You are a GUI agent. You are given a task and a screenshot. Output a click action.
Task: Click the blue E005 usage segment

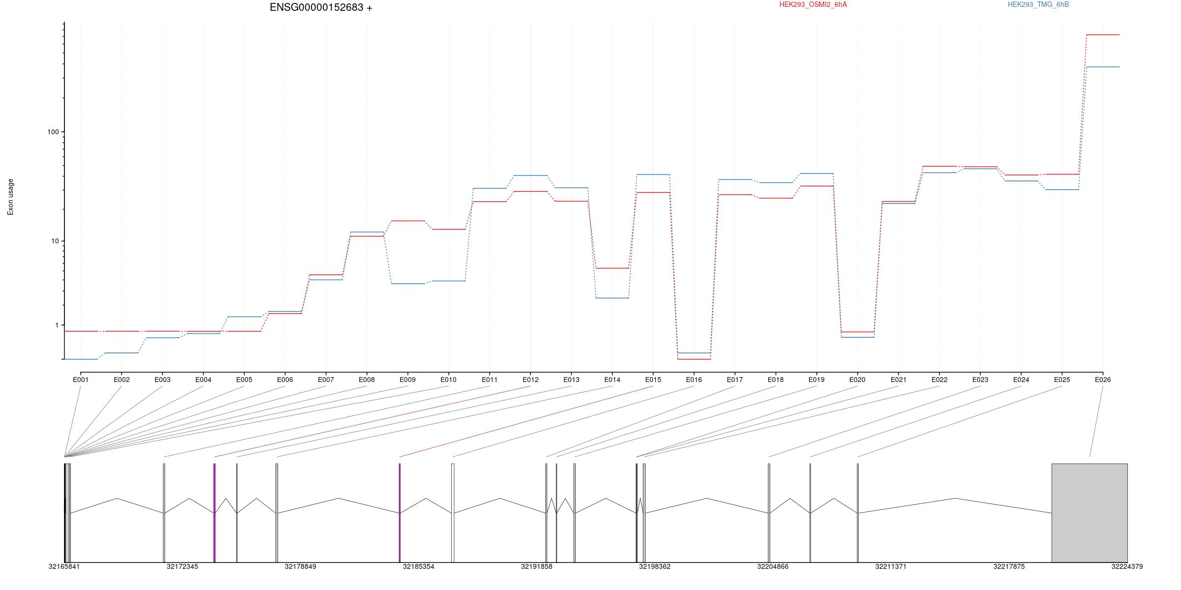coord(244,317)
